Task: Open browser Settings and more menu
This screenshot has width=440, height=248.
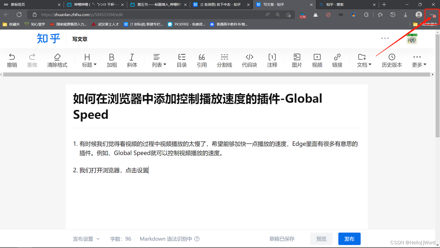Action: click(432, 15)
